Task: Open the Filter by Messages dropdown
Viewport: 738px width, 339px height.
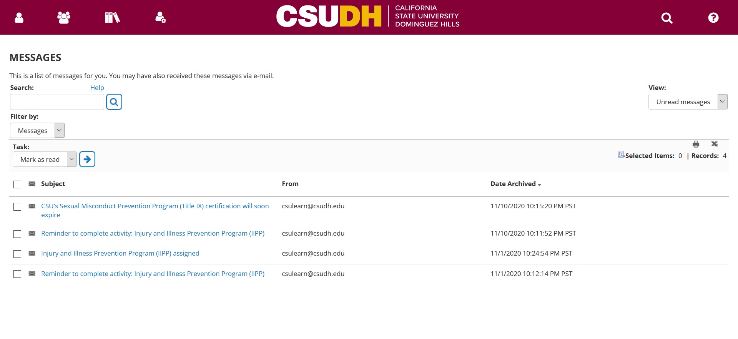Action: click(x=37, y=131)
